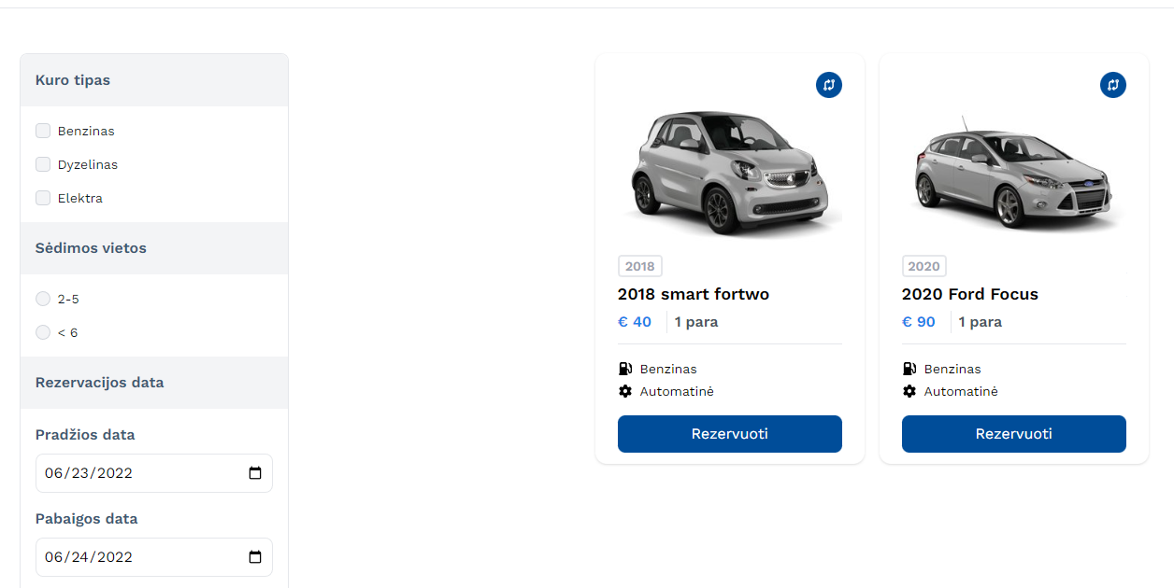Viewport: 1174px width, 588px height.
Task: Click gear transmission icon on smart fortwo card
Action: pos(625,391)
